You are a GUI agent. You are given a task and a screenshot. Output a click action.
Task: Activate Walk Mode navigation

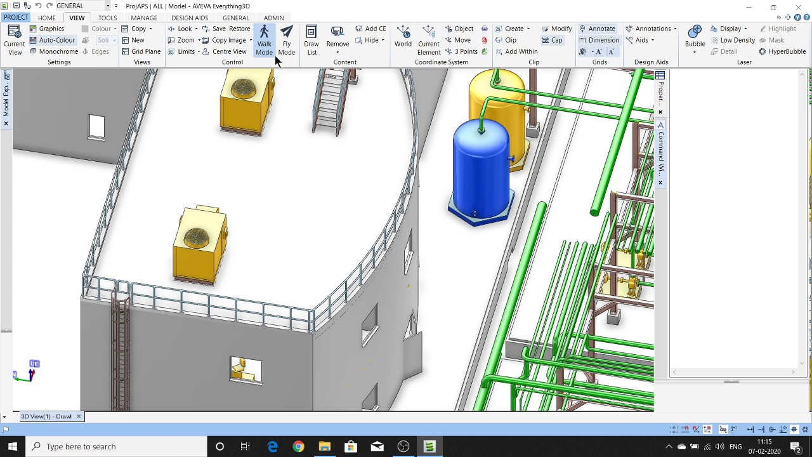coord(264,40)
